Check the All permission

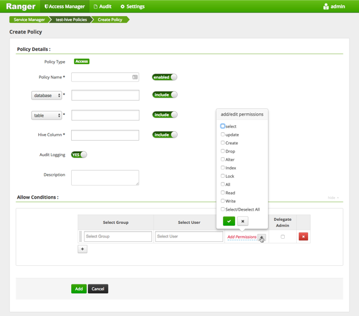[223, 184]
